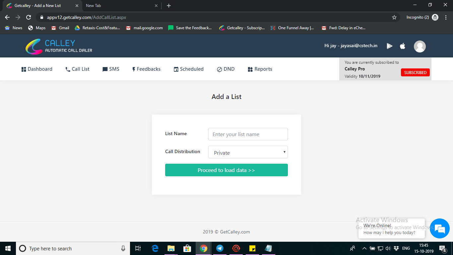Open the Call List menu item
This screenshot has width=453, height=255.
tap(78, 69)
